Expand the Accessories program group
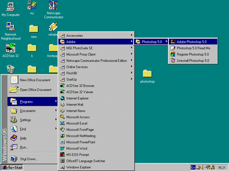The image size is (229, 171). click(96, 36)
